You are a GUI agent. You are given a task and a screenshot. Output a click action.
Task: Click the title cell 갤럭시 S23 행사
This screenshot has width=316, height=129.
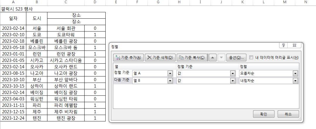(16, 9)
